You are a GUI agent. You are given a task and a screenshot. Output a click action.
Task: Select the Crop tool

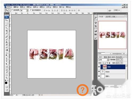point(7,31)
